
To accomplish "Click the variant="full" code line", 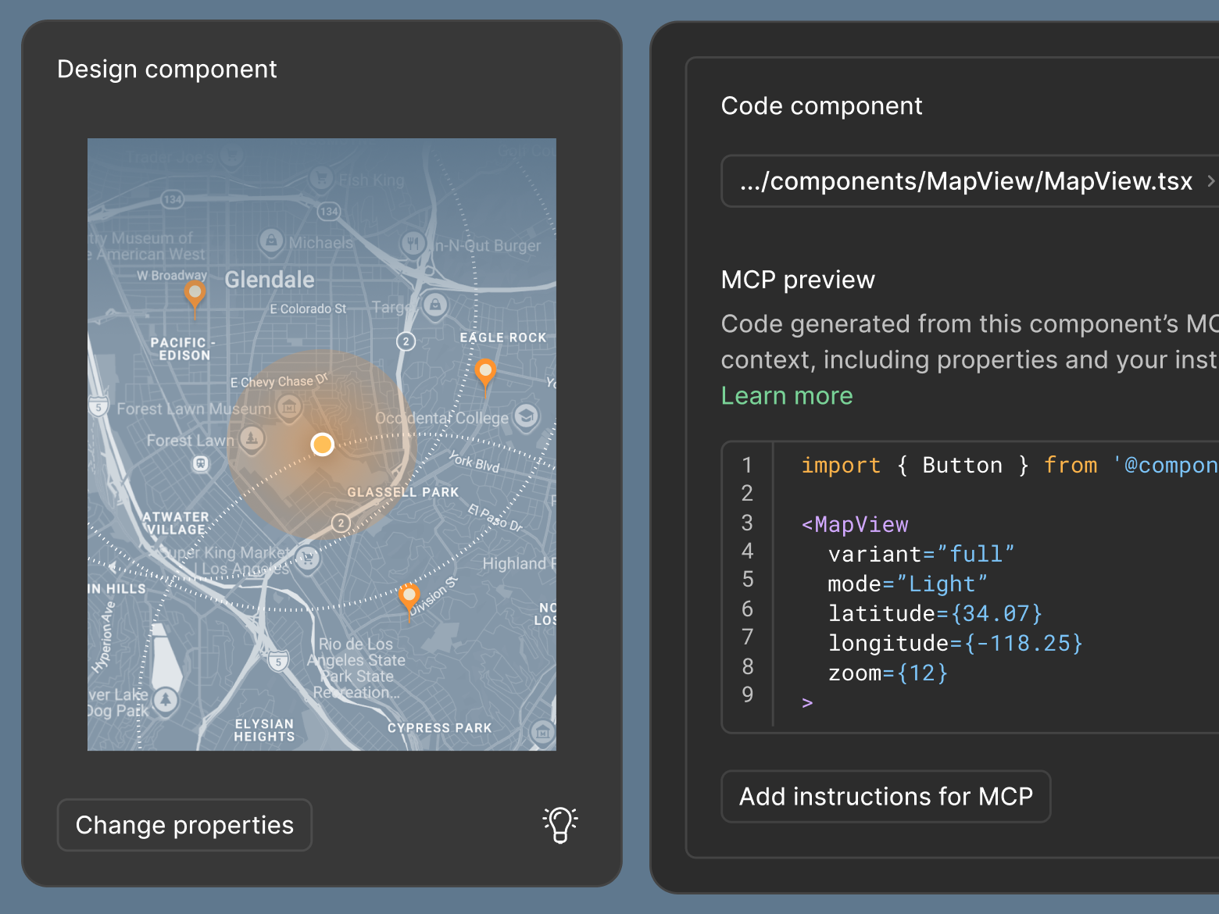I will click(921, 554).
